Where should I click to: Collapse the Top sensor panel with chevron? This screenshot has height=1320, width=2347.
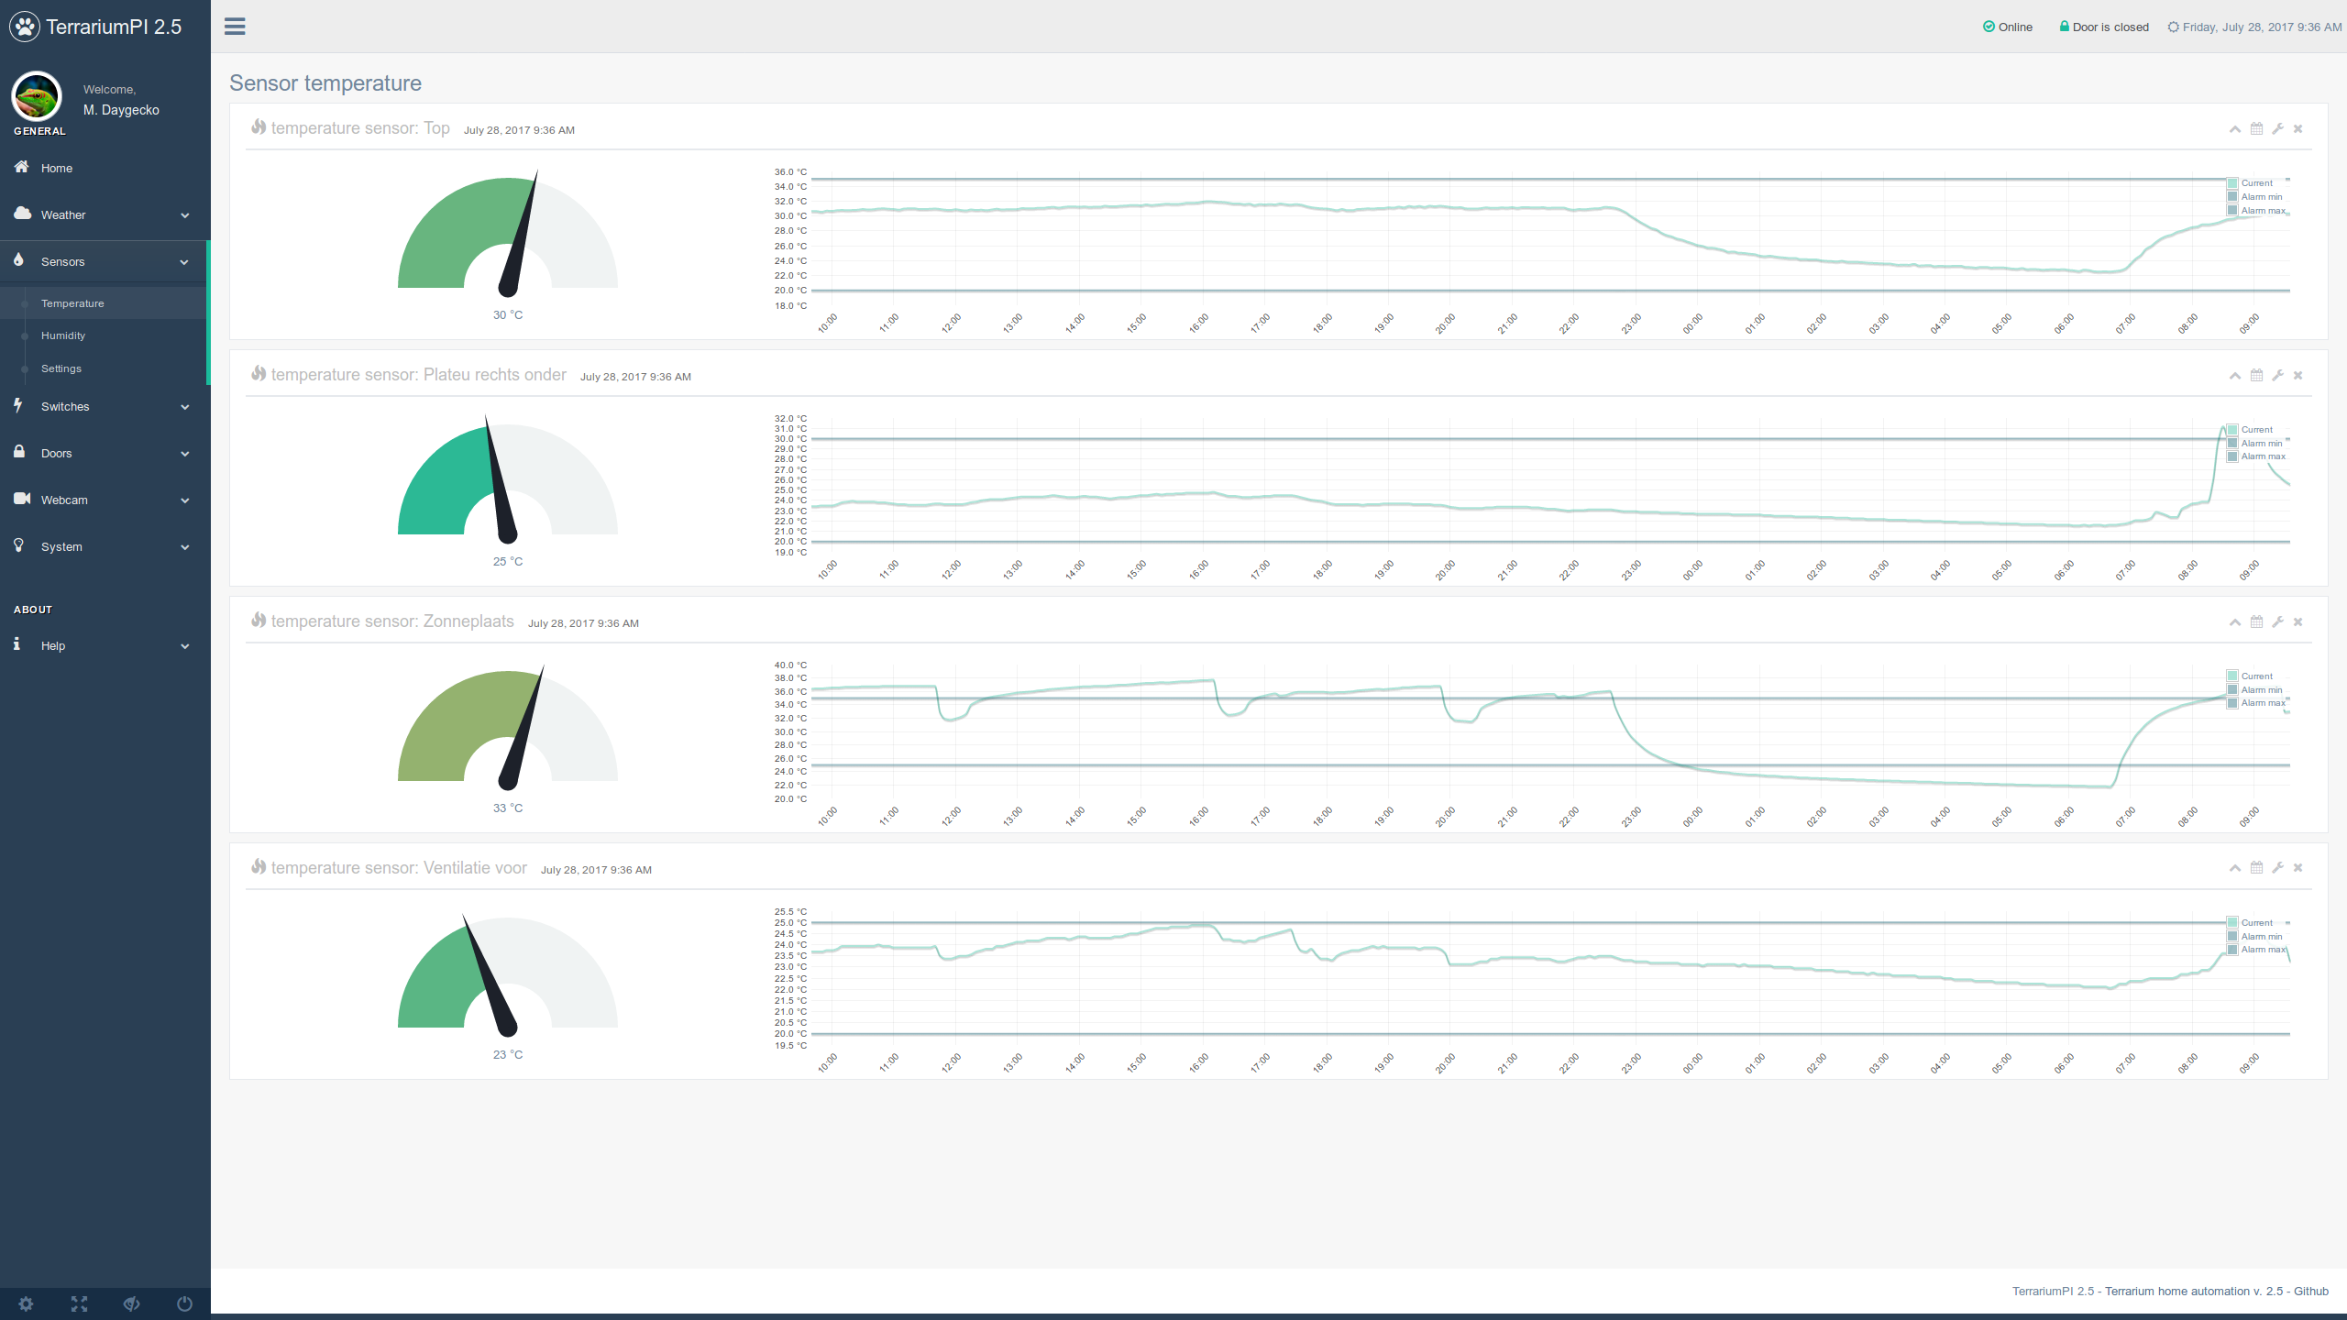click(x=2235, y=129)
